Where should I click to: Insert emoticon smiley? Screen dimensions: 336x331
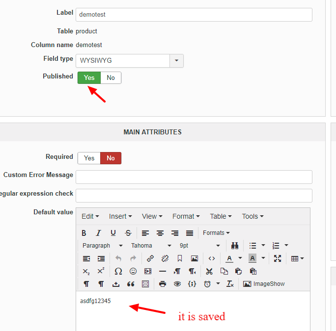[133, 271]
